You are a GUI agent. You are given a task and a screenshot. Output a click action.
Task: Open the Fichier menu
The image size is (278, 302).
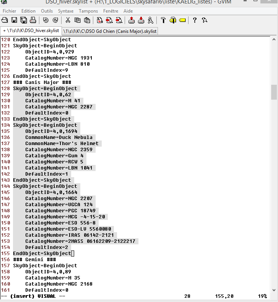coord(10,11)
